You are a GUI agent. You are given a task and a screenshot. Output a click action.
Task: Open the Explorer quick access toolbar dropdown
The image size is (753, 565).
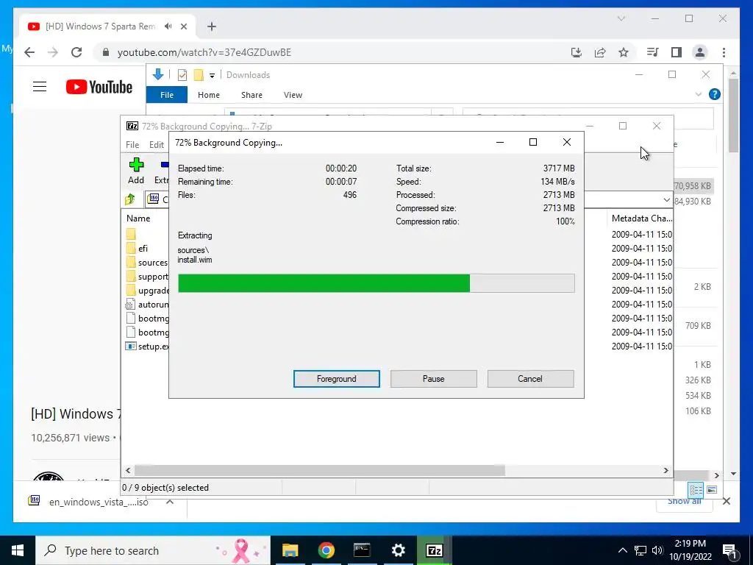tap(212, 76)
